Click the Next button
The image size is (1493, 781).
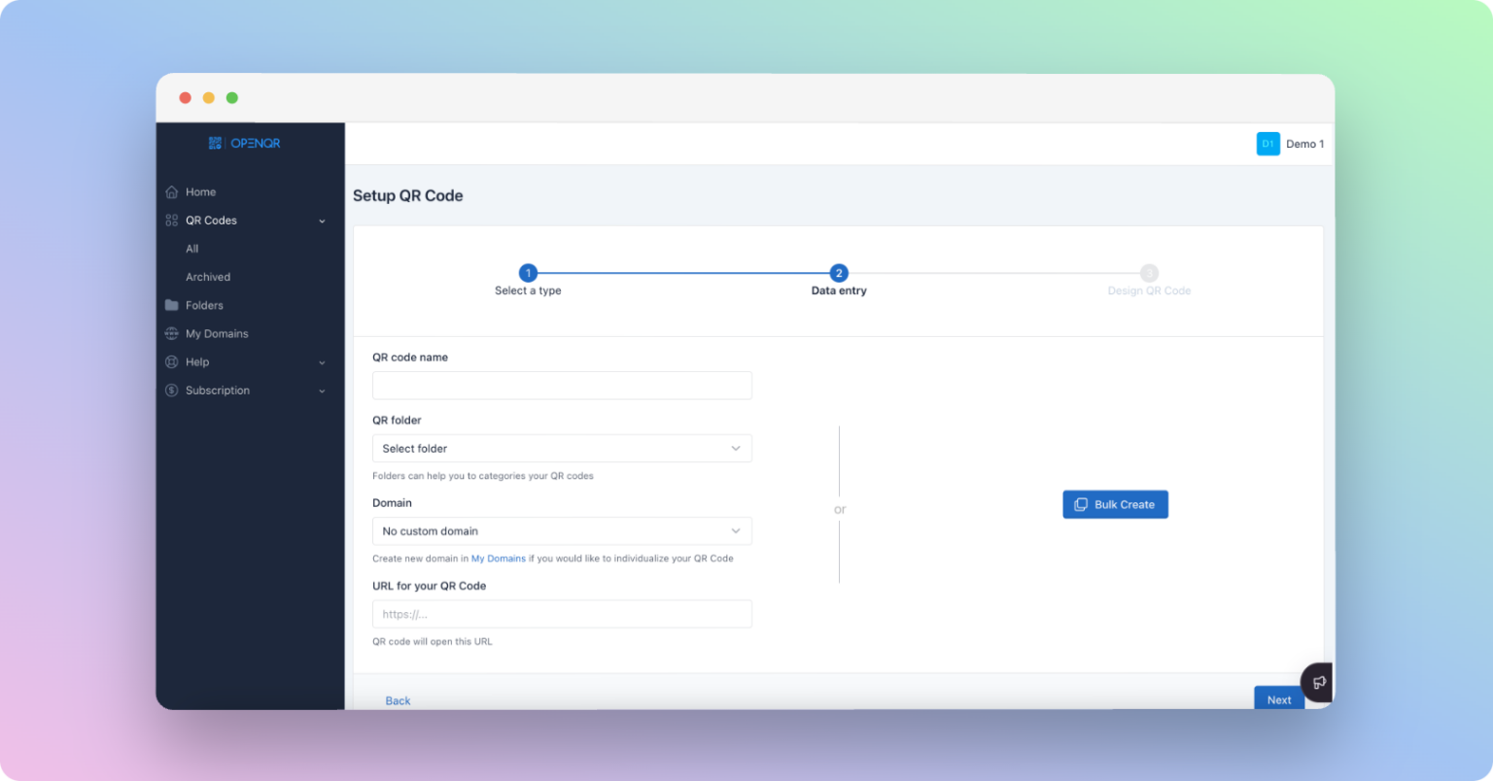pos(1279,699)
